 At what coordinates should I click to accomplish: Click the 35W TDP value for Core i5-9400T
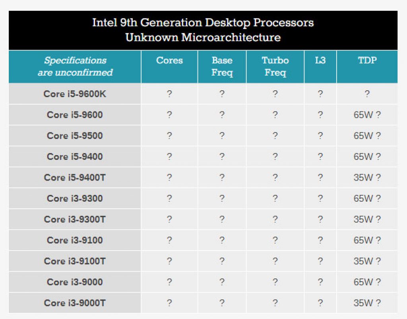(367, 177)
